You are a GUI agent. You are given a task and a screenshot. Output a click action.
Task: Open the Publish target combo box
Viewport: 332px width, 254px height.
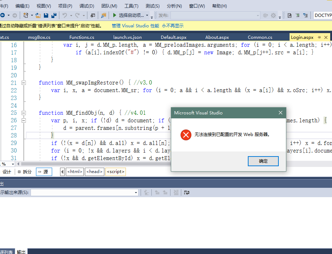point(215,15)
